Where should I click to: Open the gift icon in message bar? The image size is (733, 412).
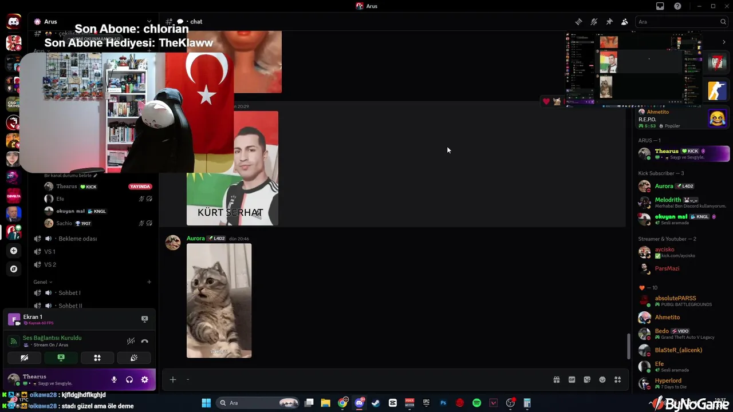click(556, 379)
